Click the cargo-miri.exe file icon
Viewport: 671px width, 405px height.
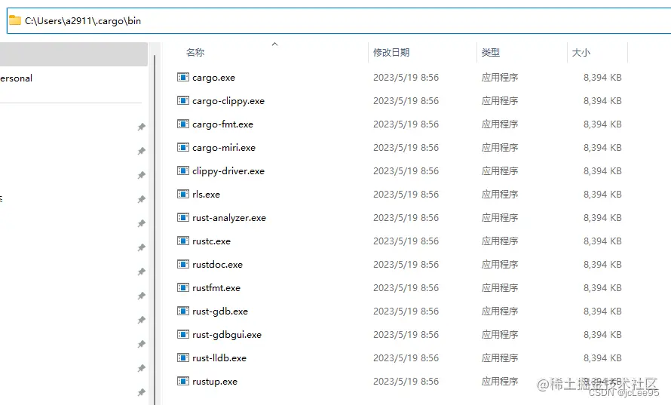[183, 147]
